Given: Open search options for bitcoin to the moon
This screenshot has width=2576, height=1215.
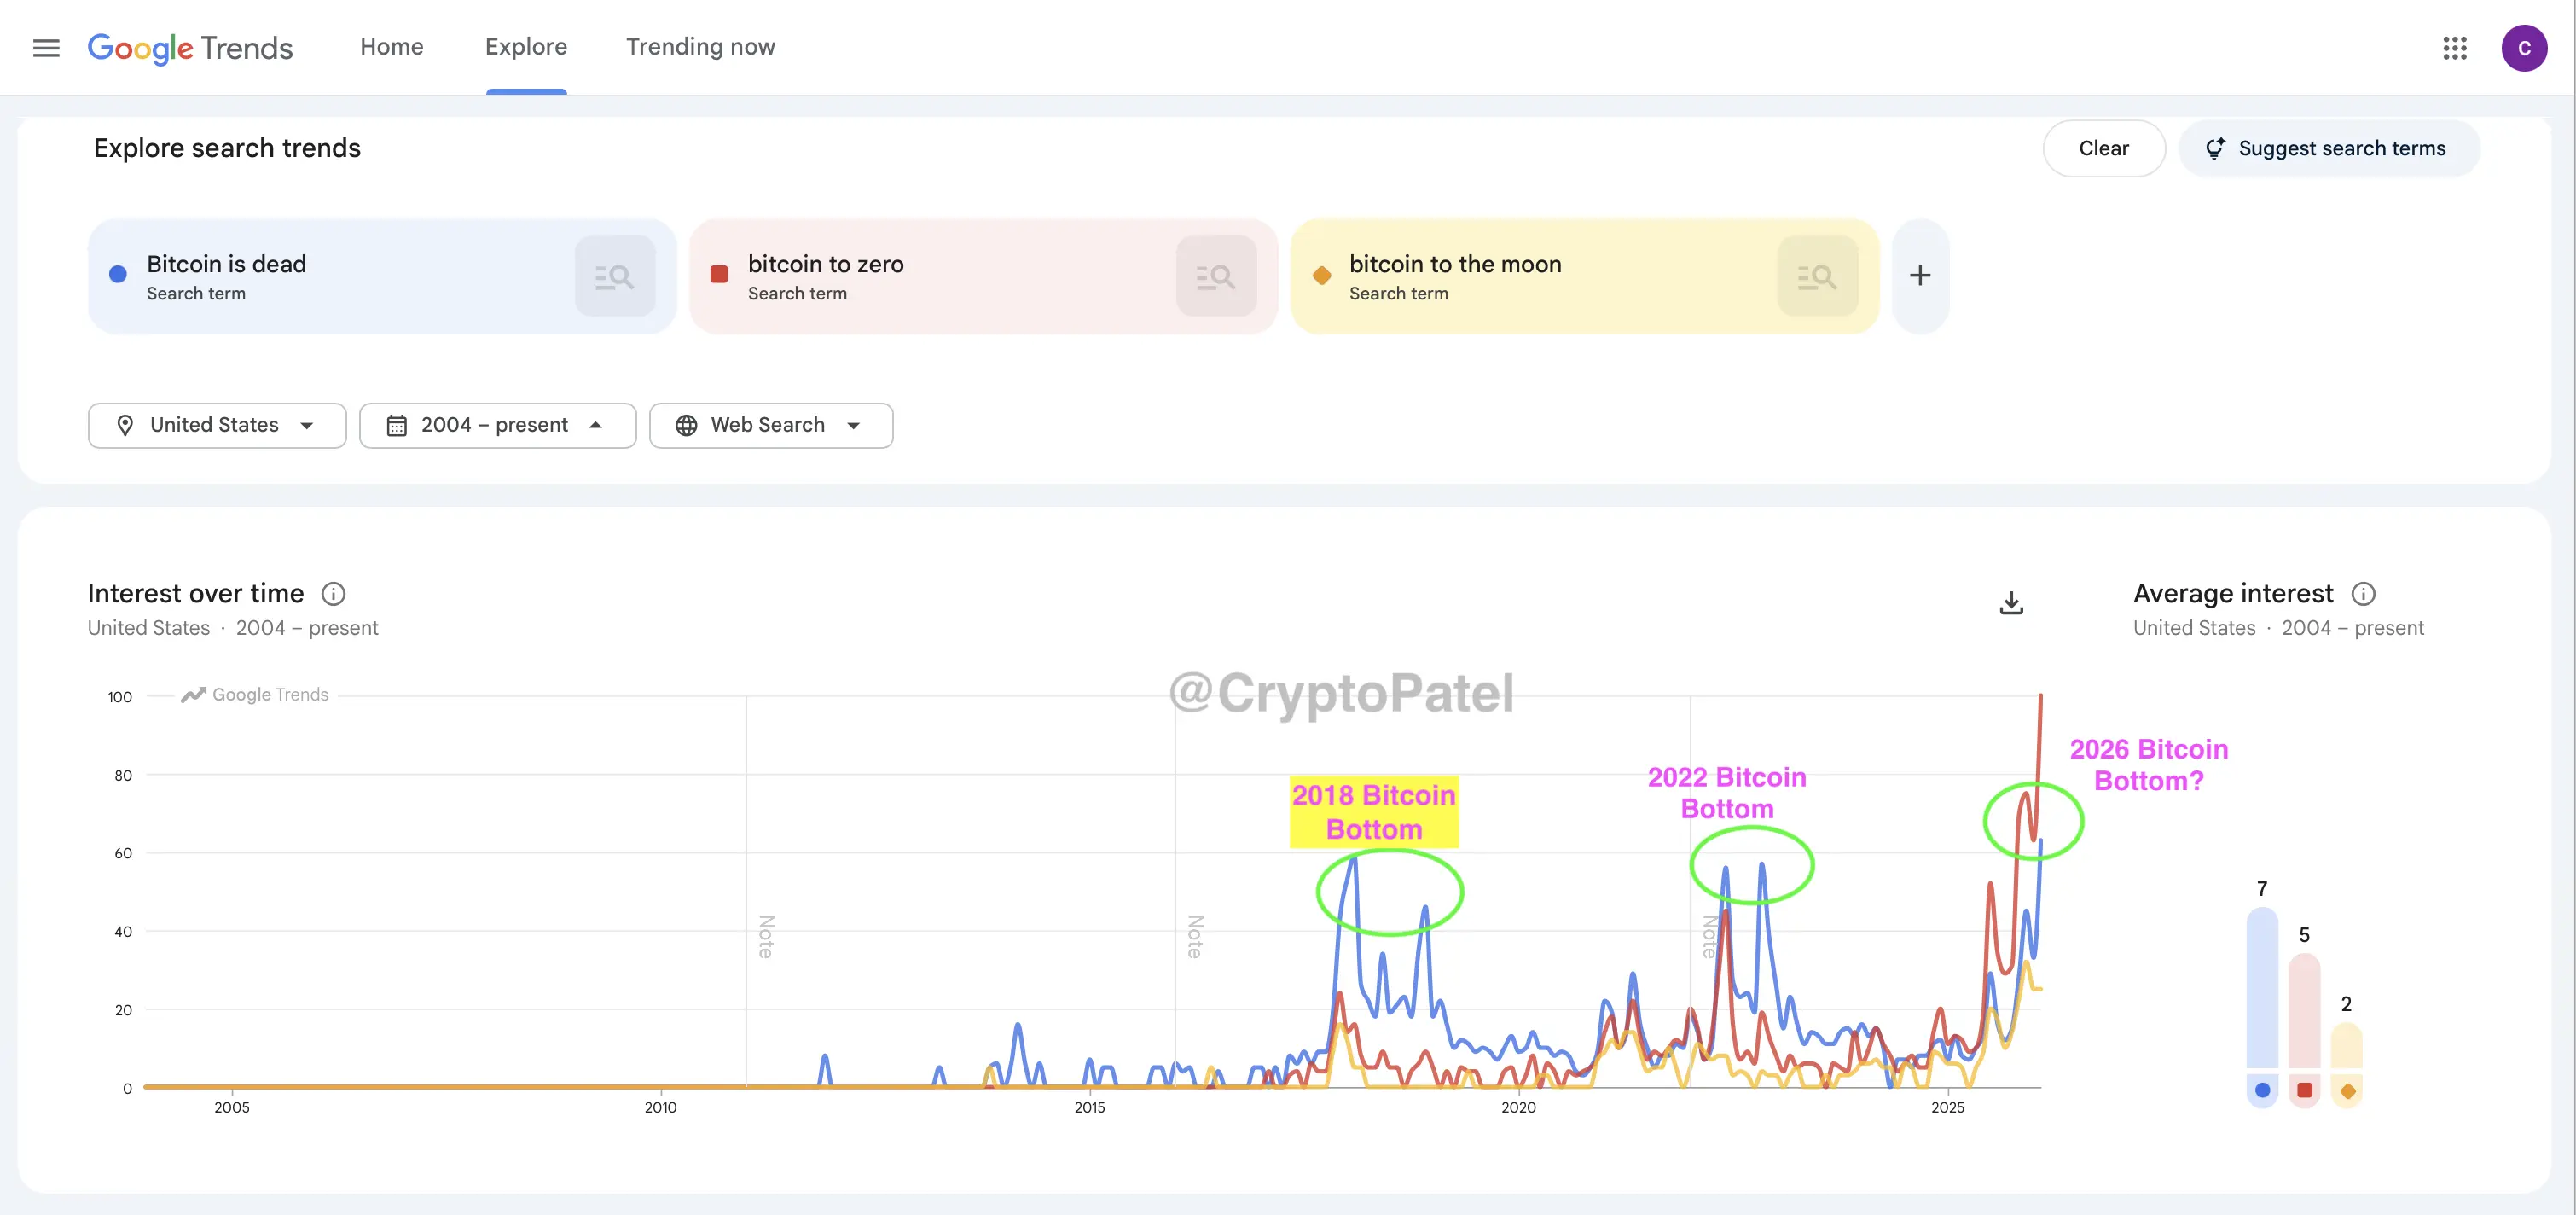Looking at the screenshot, I should [x=1817, y=276].
